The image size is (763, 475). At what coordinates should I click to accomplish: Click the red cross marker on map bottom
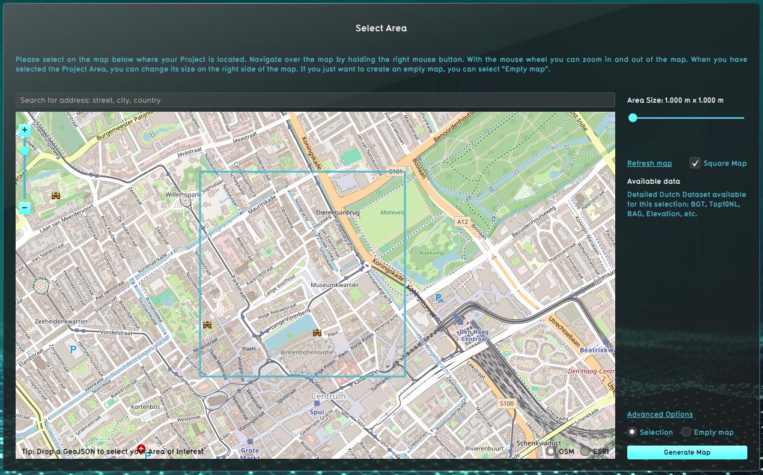pos(141,449)
